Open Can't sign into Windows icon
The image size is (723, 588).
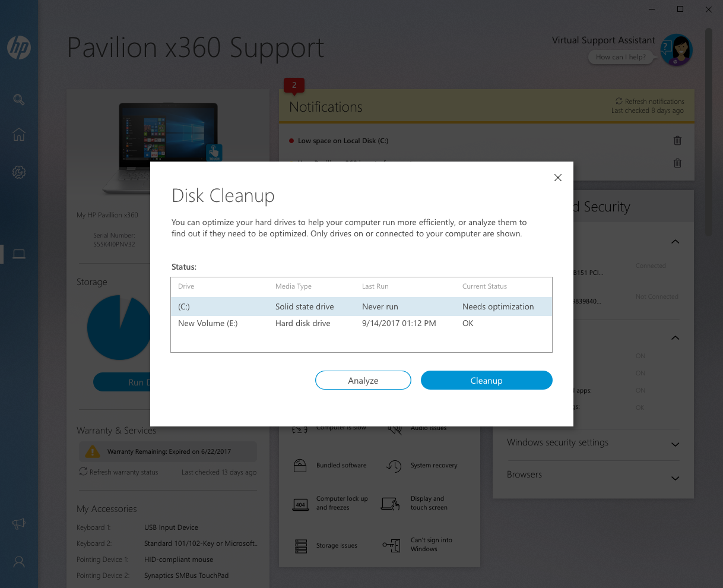(x=391, y=545)
